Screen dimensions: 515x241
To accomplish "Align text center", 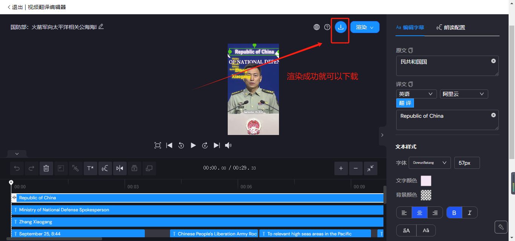I will click(x=420, y=213).
